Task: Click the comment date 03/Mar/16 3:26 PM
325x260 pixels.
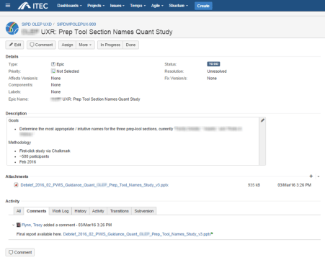Action: coord(95,225)
